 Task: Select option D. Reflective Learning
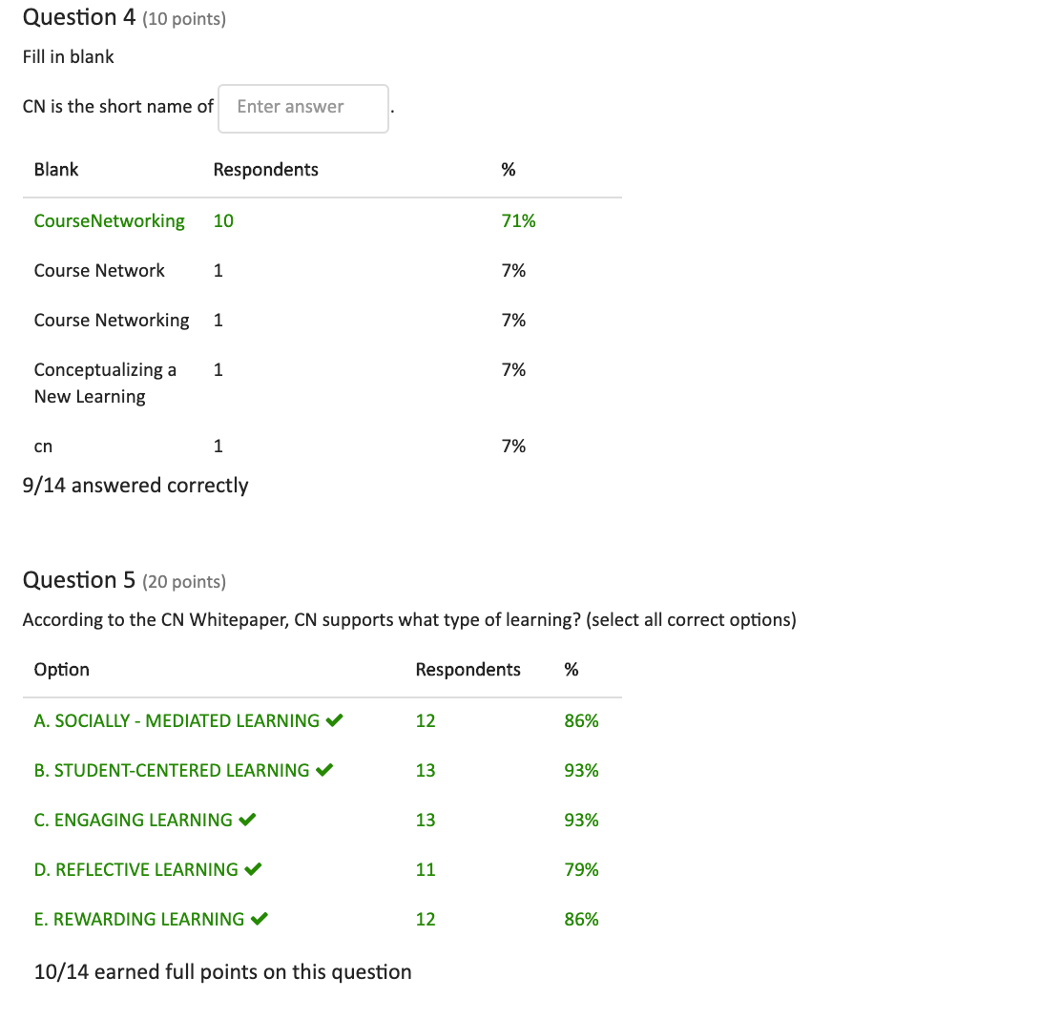coord(136,870)
